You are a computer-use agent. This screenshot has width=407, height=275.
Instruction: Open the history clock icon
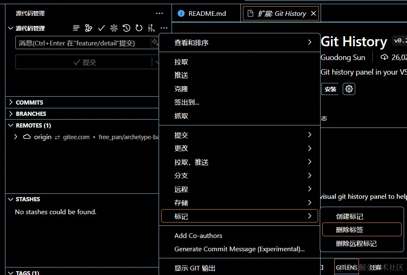[x=126, y=28]
